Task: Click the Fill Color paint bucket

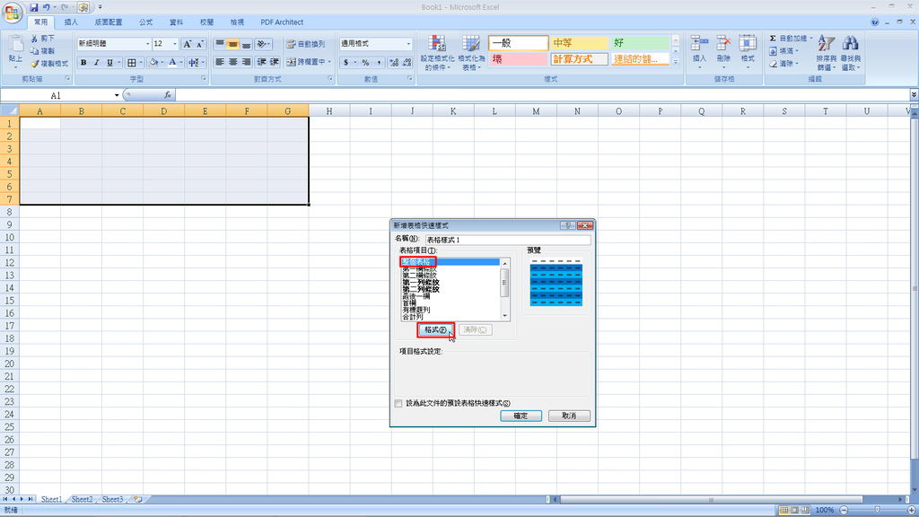Action: (x=153, y=62)
